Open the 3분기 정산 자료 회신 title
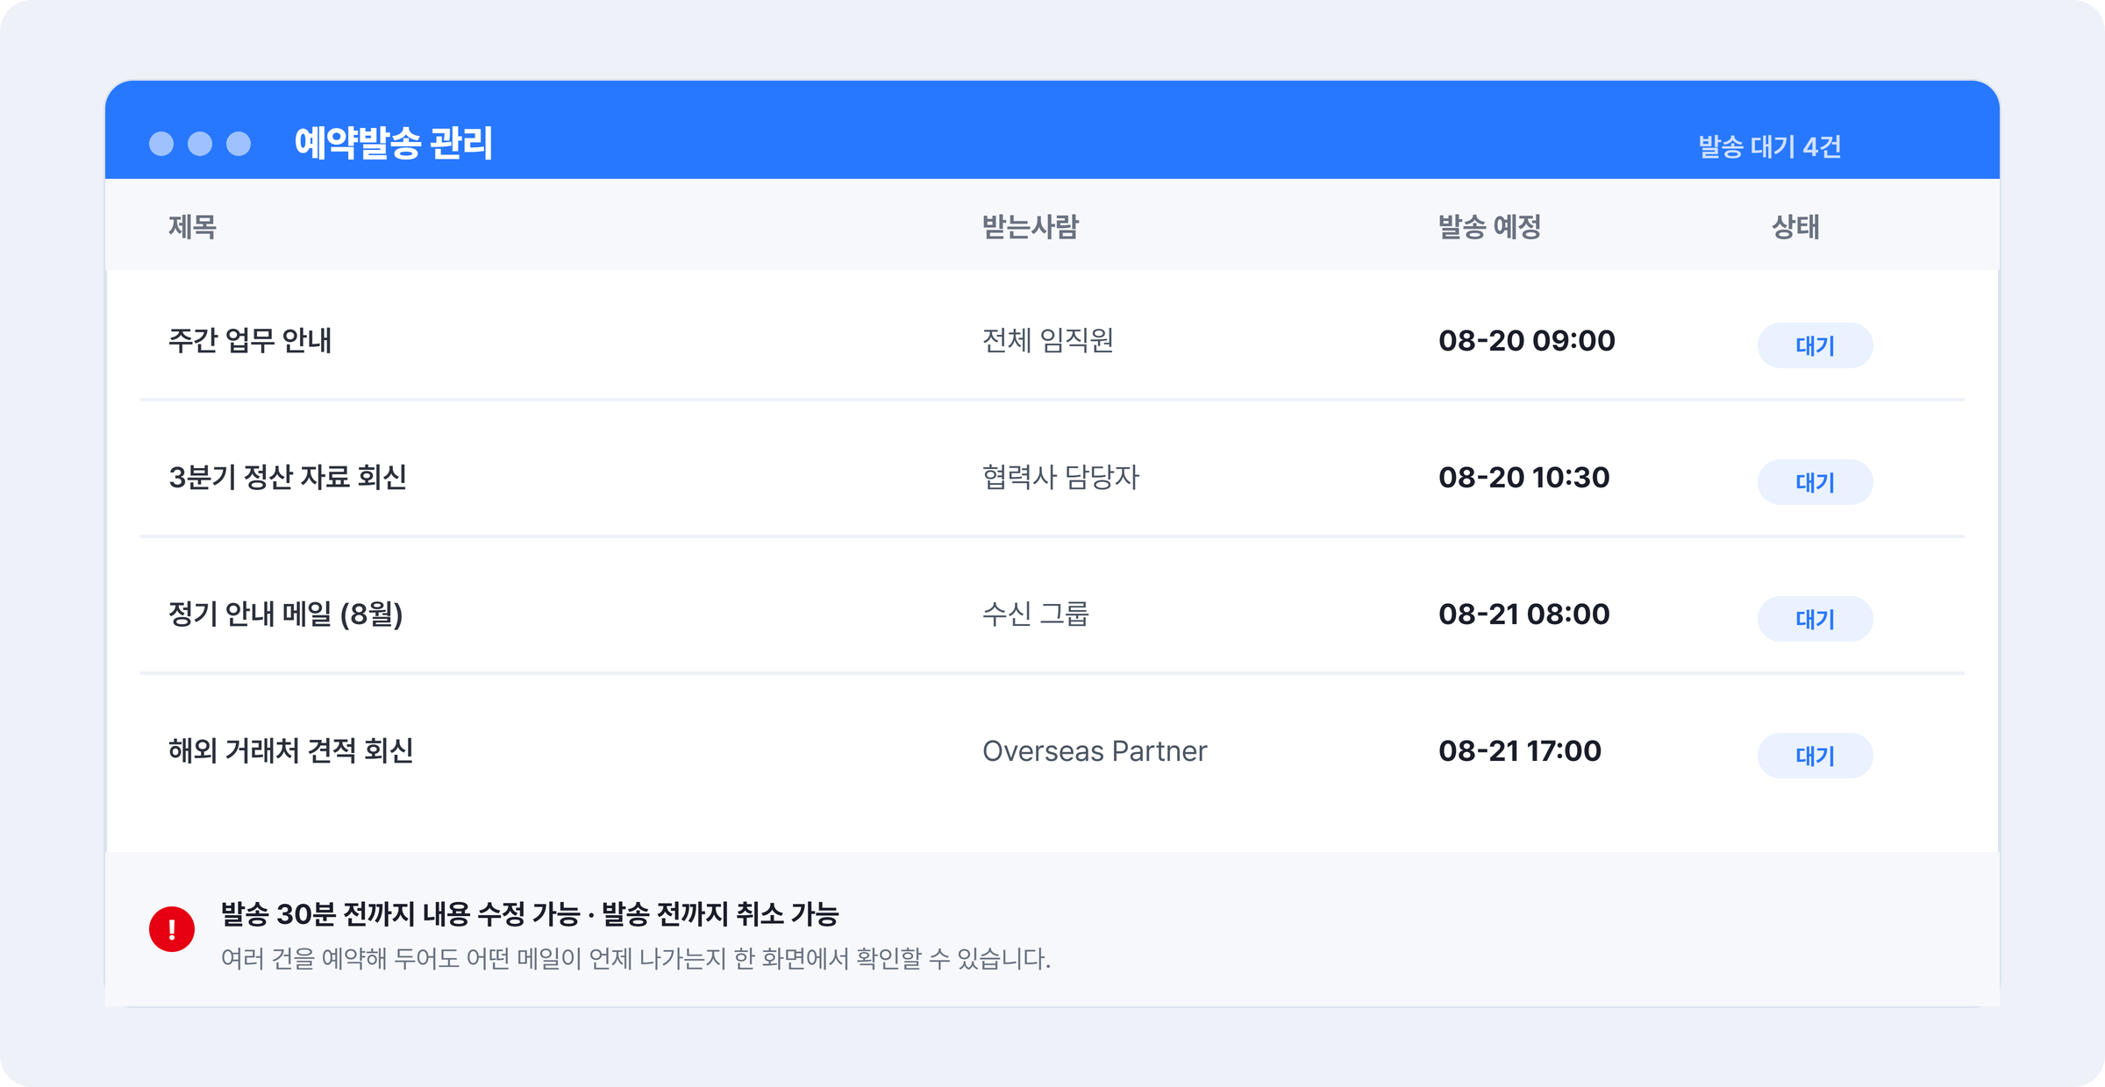This screenshot has width=2105, height=1087. click(x=288, y=477)
